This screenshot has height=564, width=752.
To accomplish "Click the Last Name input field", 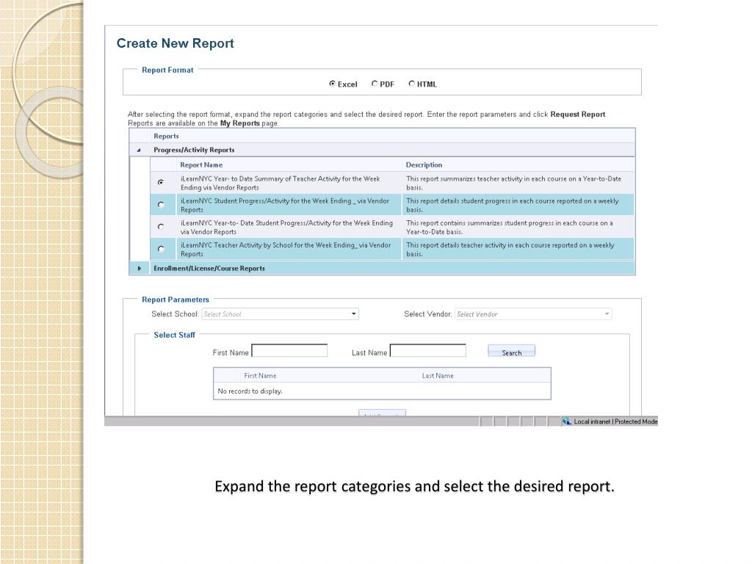I will pyautogui.click(x=428, y=350).
